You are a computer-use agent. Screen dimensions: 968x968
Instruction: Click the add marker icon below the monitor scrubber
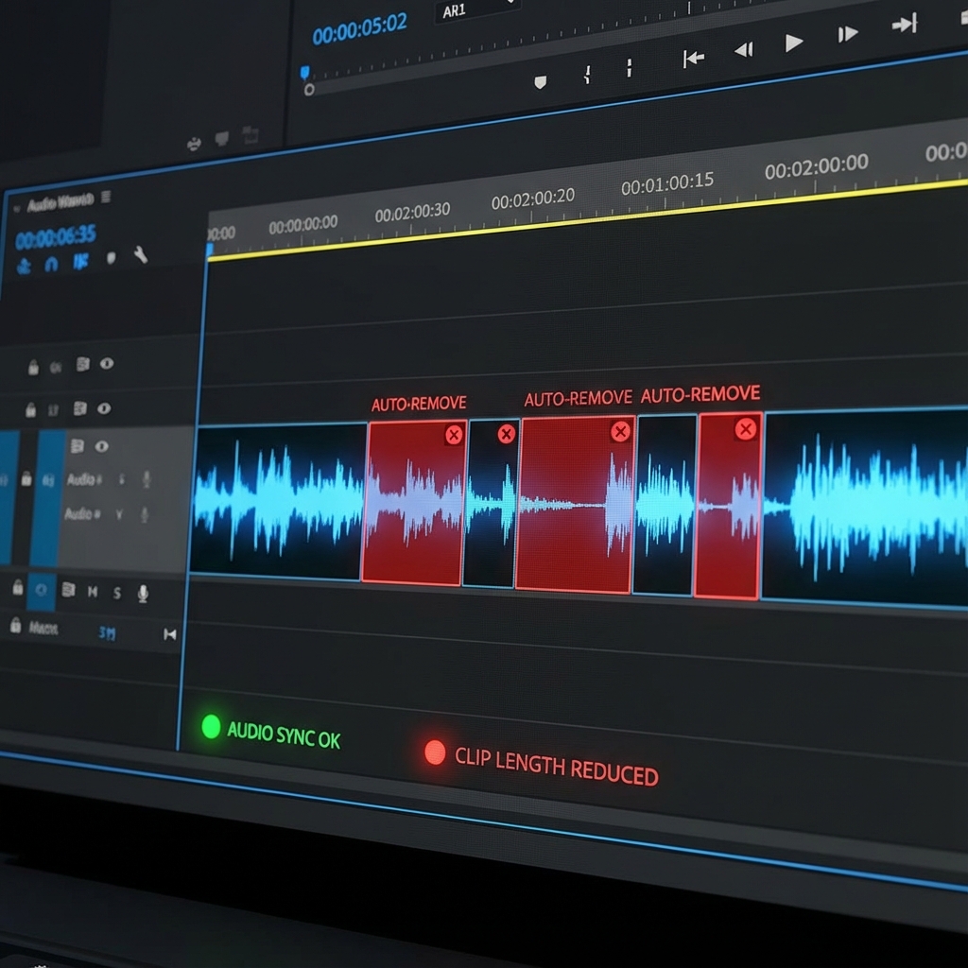(540, 82)
